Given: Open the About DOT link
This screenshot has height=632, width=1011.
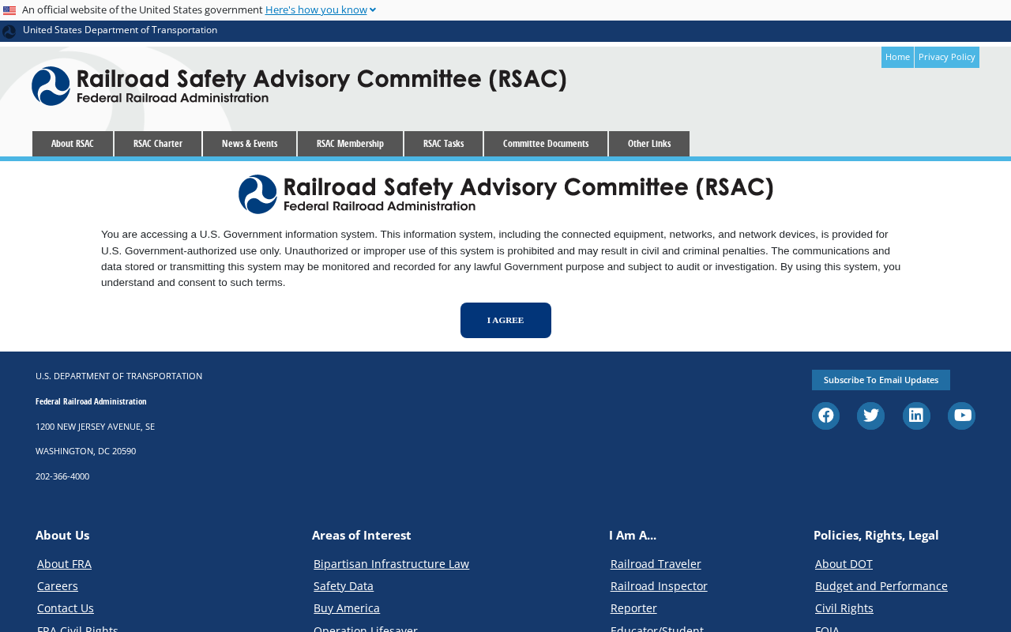Looking at the screenshot, I should [x=844, y=564].
